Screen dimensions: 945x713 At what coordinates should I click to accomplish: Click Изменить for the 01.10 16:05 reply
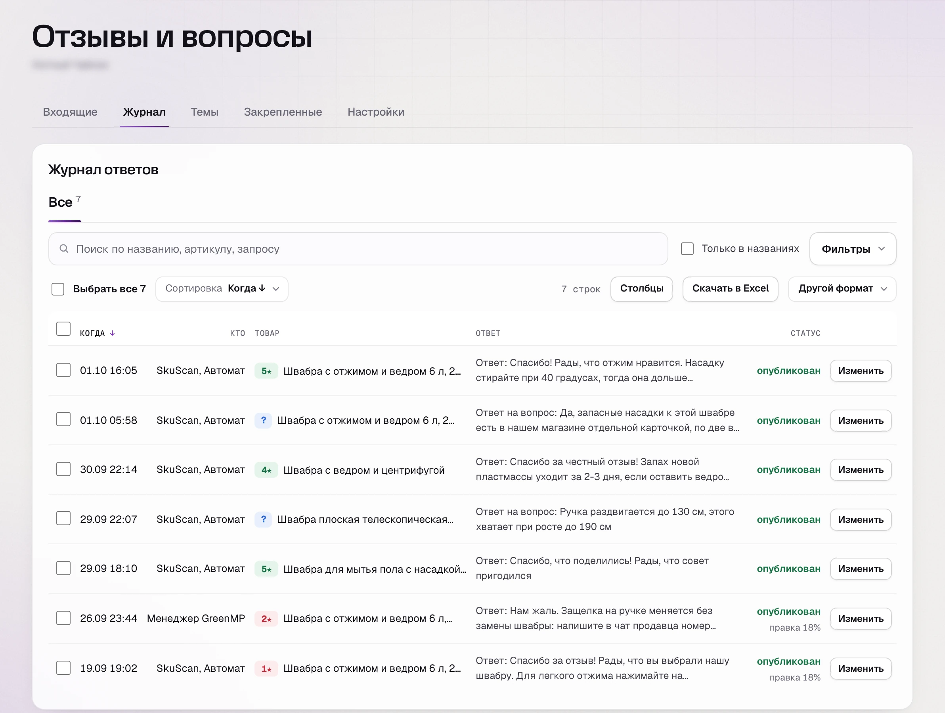(861, 371)
